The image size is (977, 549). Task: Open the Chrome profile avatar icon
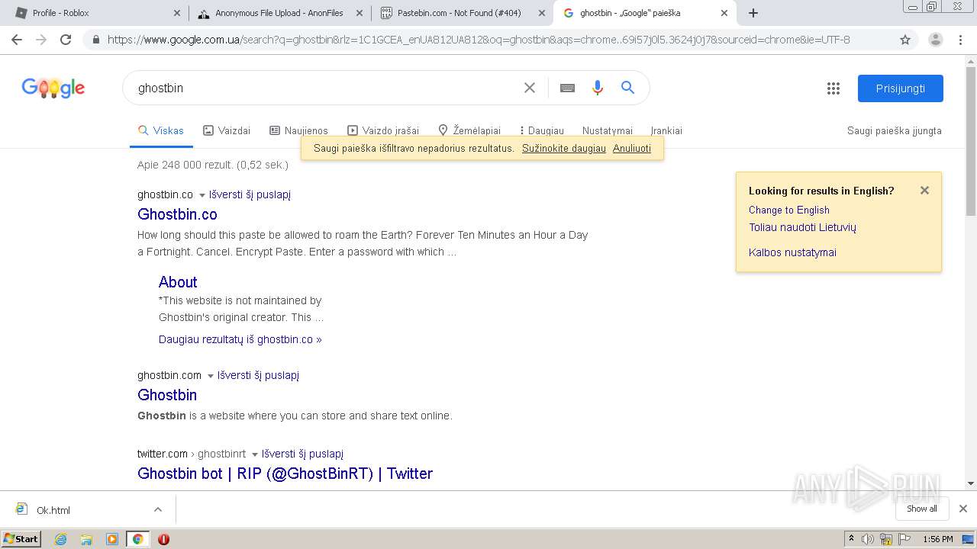[935, 40]
